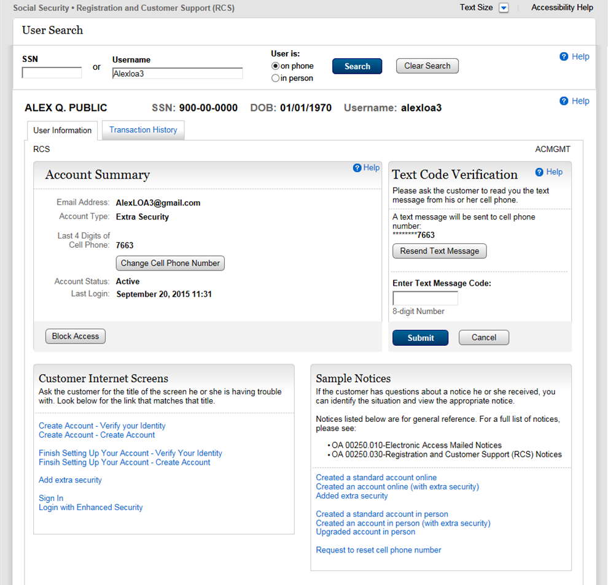The width and height of the screenshot is (608, 585).
Task: Select the 'in person' radio button
Action: click(x=275, y=78)
